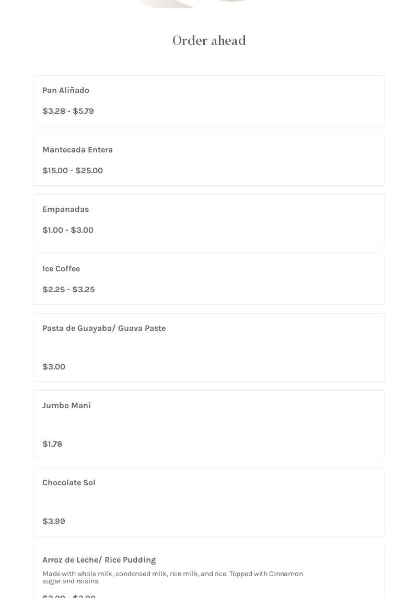Click the rice pudding ingredients description
418x598 pixels.
coord(172,577)
